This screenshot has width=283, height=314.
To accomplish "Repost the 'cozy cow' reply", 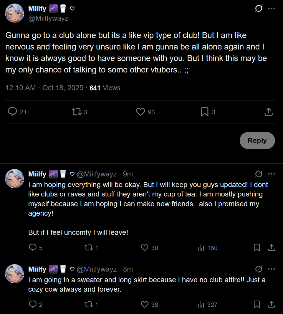I will pyautogui.click(x=88, y=304).
